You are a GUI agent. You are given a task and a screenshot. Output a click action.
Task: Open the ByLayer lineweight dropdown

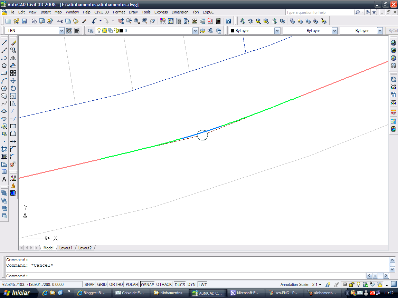[379, 31]
